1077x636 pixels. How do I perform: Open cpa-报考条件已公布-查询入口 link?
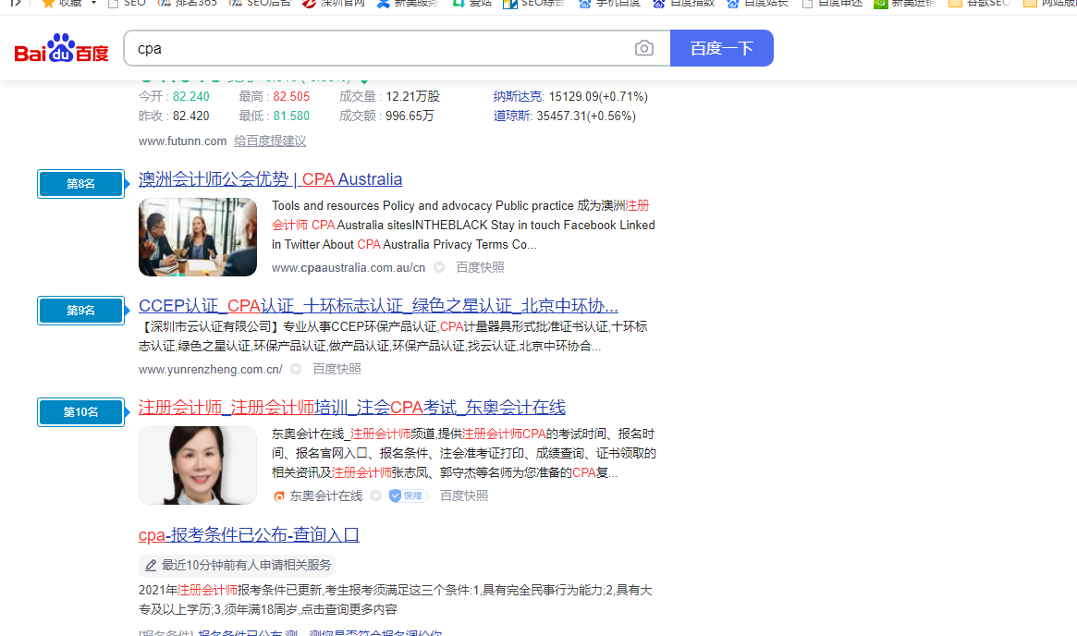249,535
